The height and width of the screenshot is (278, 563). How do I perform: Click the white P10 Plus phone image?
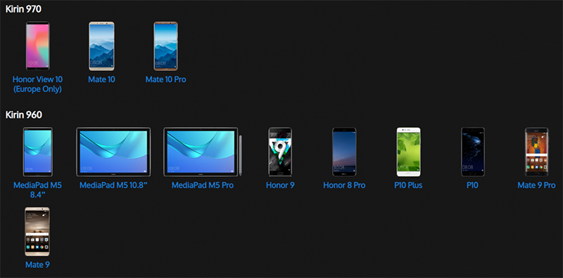point(408,152)
